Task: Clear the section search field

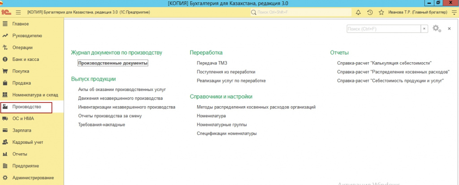Action: coord(424,29)
